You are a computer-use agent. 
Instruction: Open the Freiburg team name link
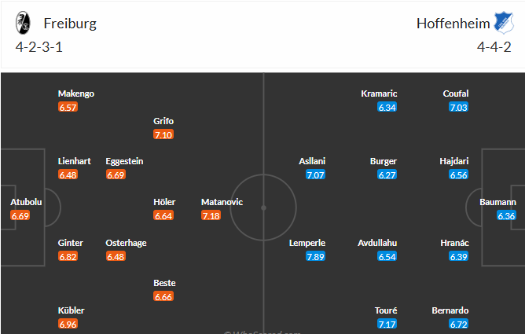70,24
